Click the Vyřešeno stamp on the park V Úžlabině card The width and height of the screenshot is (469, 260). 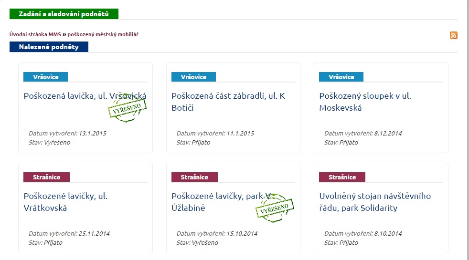tap(275, 206)
